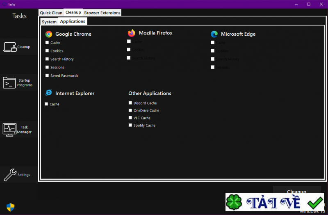Tick Chrome Saved Passwords checkbox
The height and width of the screenshot is (215, 328).
tap(47, 75)
